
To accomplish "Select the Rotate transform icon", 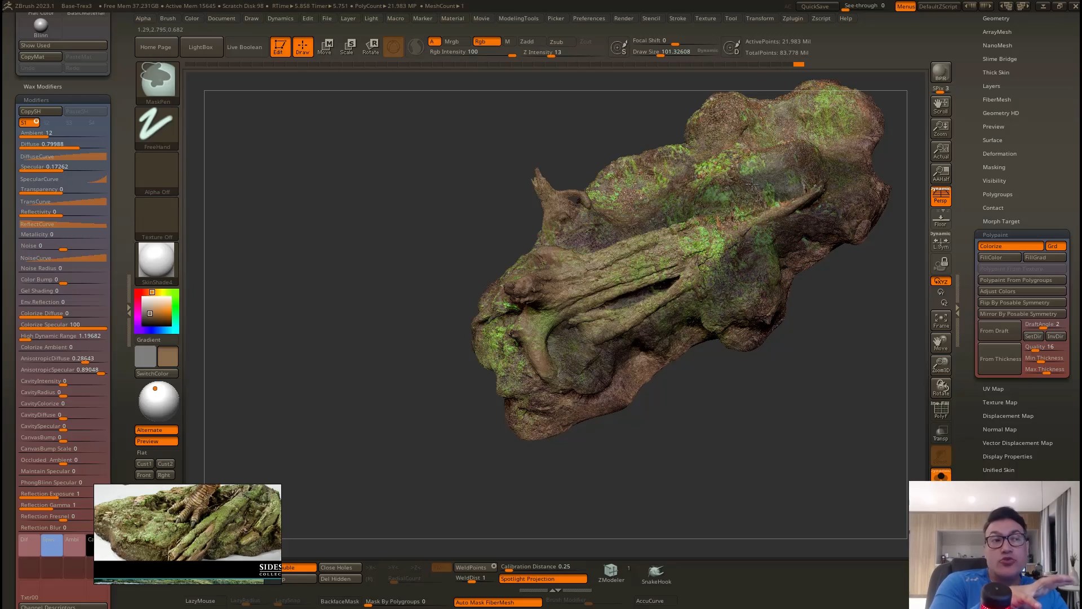I will coord(371,46).
